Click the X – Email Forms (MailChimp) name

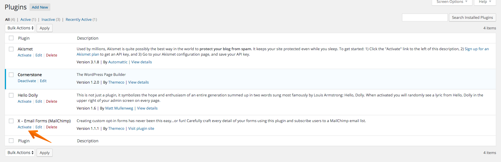point(44,121)
